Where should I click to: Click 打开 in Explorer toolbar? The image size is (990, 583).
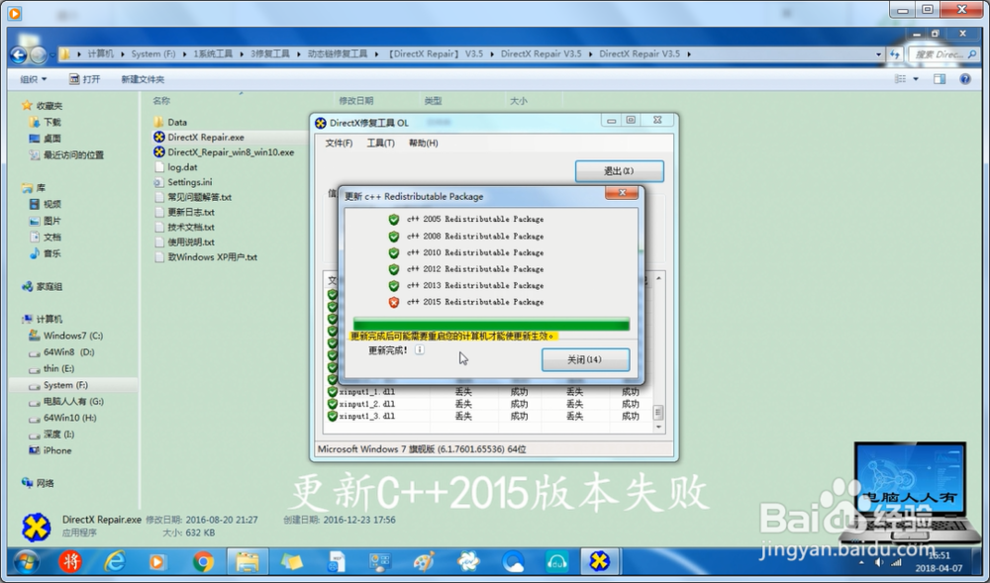tap(84, 79)
